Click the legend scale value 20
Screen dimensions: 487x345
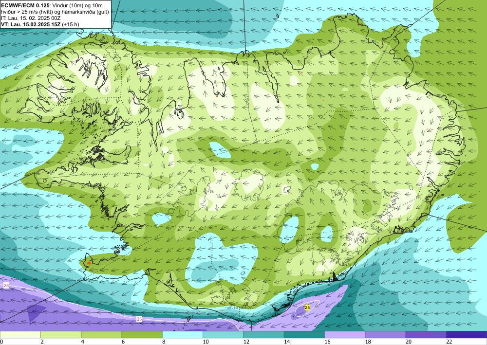[x=409, y=342]
